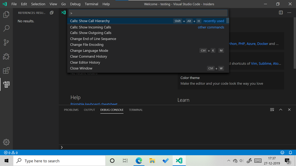Image resolution: width=296 pixels, height=166 pixels.
Task: Open the Debug menu
Action: 75,4
